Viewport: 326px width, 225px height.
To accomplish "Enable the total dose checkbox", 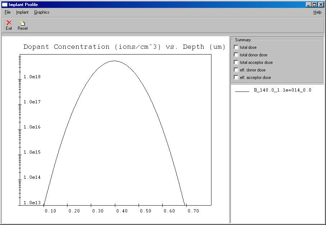I will 236,47.
